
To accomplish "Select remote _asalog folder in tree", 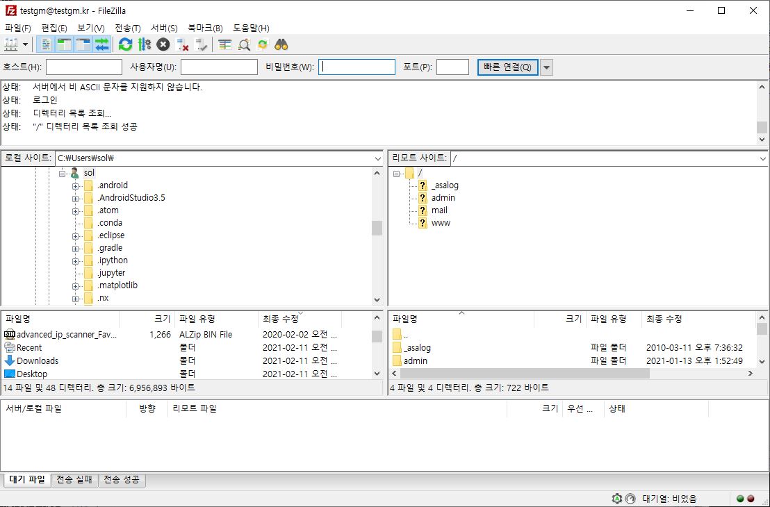I will click(x=445, y=185).
